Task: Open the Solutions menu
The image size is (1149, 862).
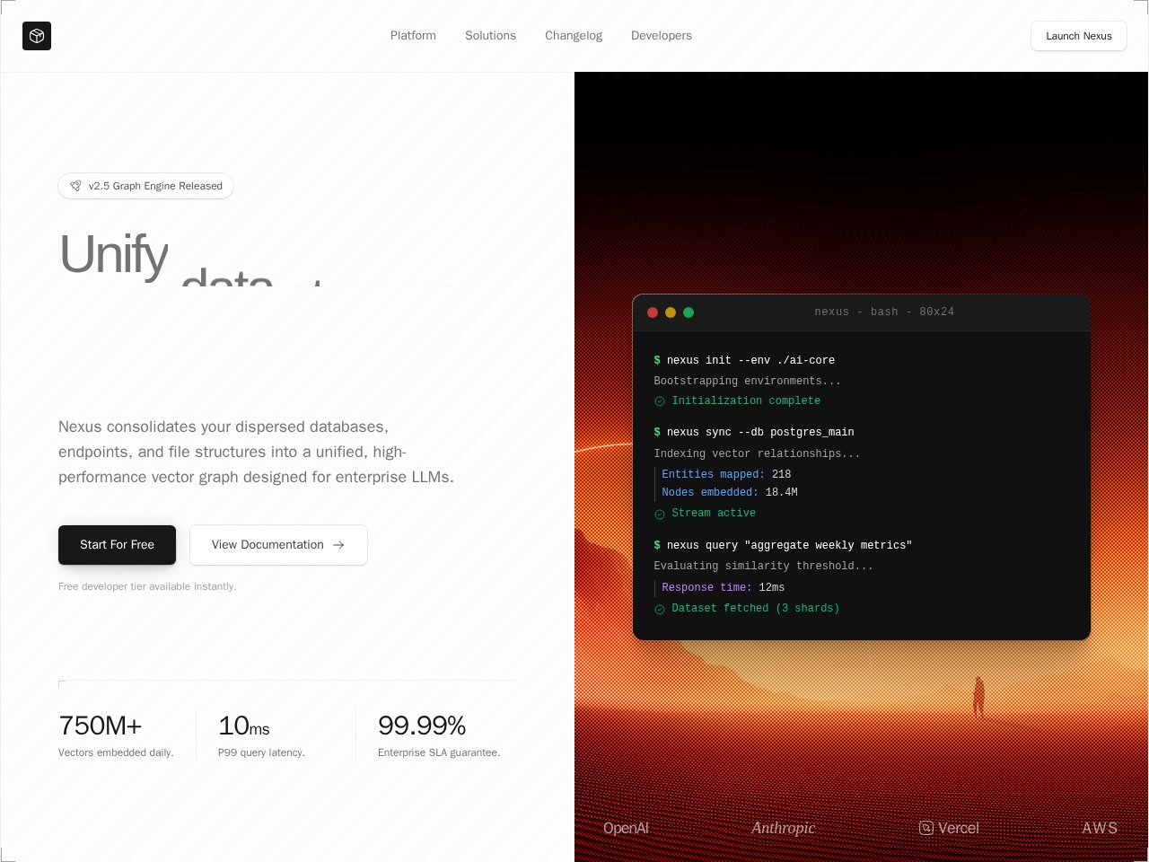Action: pos(490,36)
